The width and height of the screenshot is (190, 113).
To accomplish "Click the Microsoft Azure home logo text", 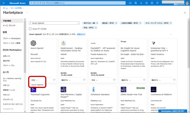I will pyautogui.click(x=18, y=3).
